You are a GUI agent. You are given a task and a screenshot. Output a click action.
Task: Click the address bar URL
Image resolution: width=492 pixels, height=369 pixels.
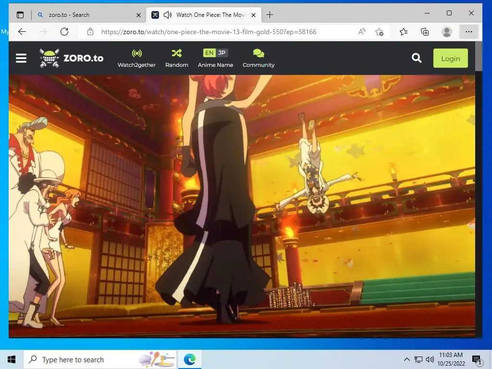click(x=209, y=32)
